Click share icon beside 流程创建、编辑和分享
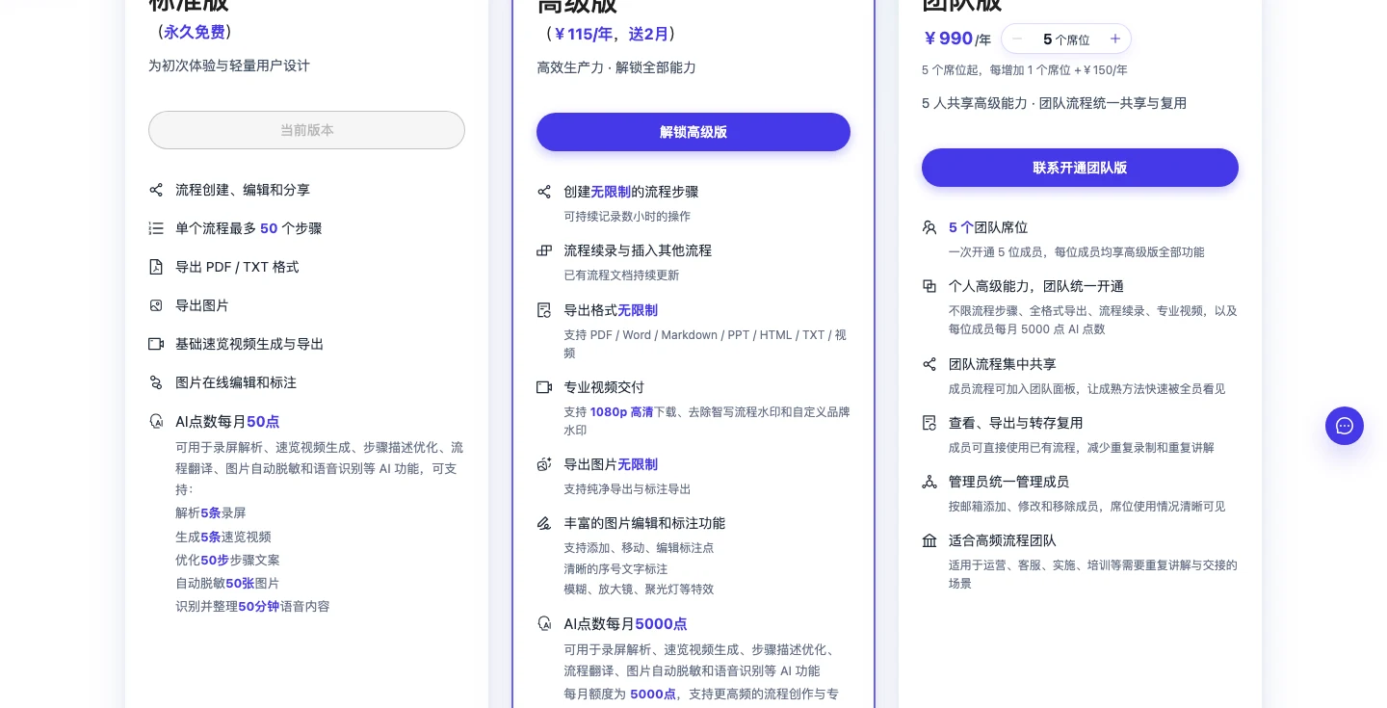Screen dimensions: 1387x708 [x=156, y=190]
